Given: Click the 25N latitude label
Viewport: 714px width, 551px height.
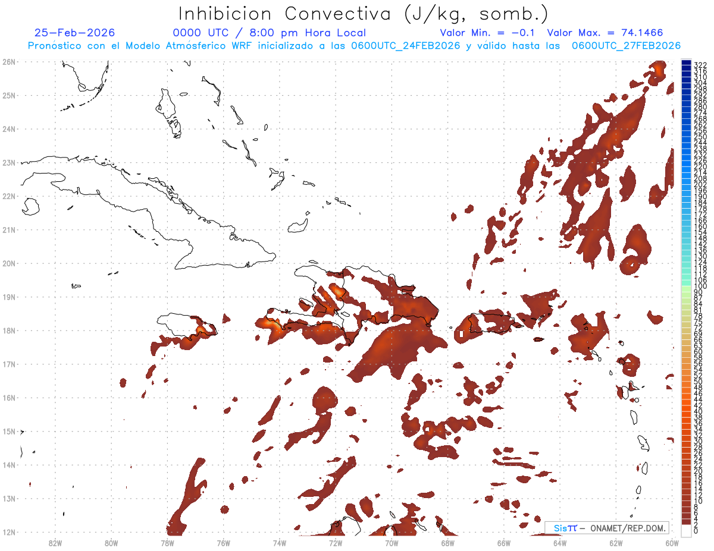Looking at the screenshot, I should (x=9, y=95).
